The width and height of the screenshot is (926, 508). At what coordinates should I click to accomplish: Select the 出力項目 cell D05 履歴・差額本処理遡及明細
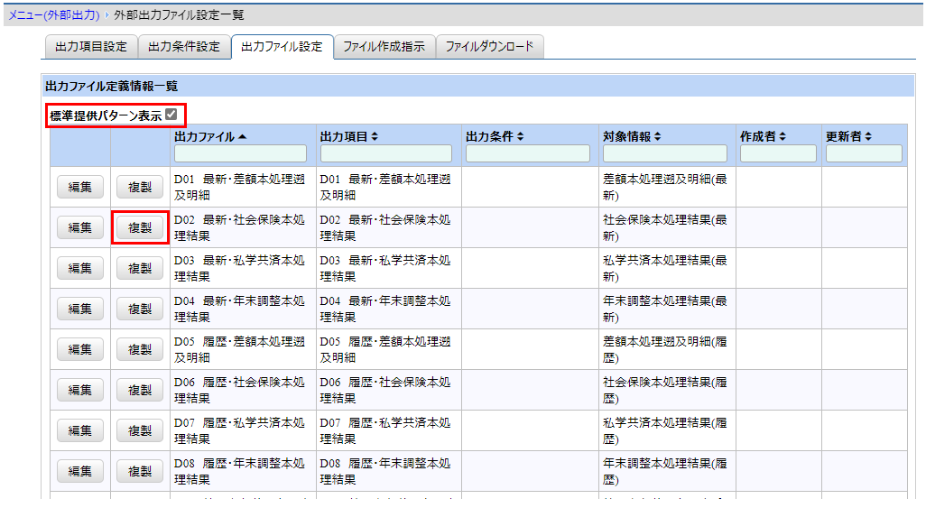[x=389, y=350]
